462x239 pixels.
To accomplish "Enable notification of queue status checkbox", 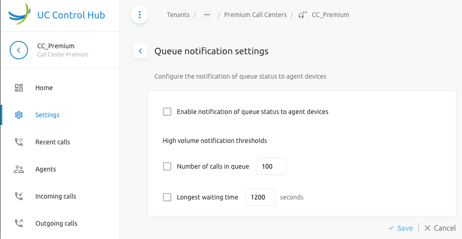I will pyautogui.click(x=167, y=112).
